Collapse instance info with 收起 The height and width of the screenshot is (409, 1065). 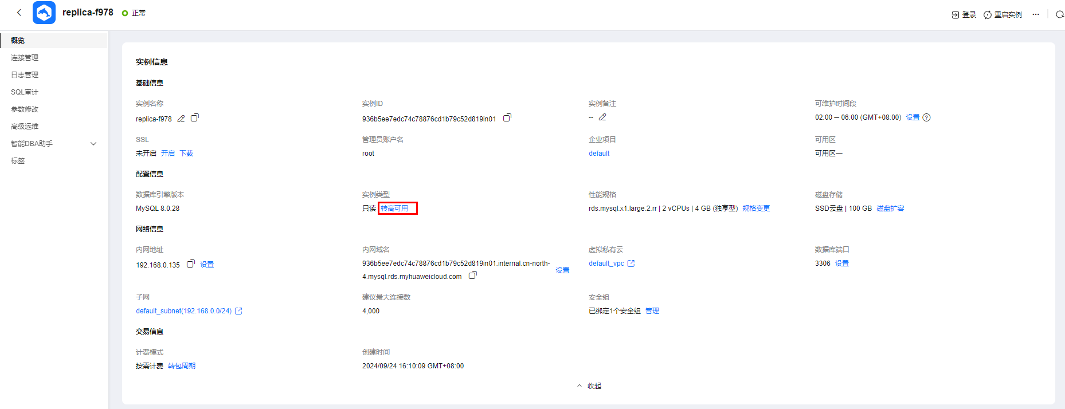[x=589, y=386]
